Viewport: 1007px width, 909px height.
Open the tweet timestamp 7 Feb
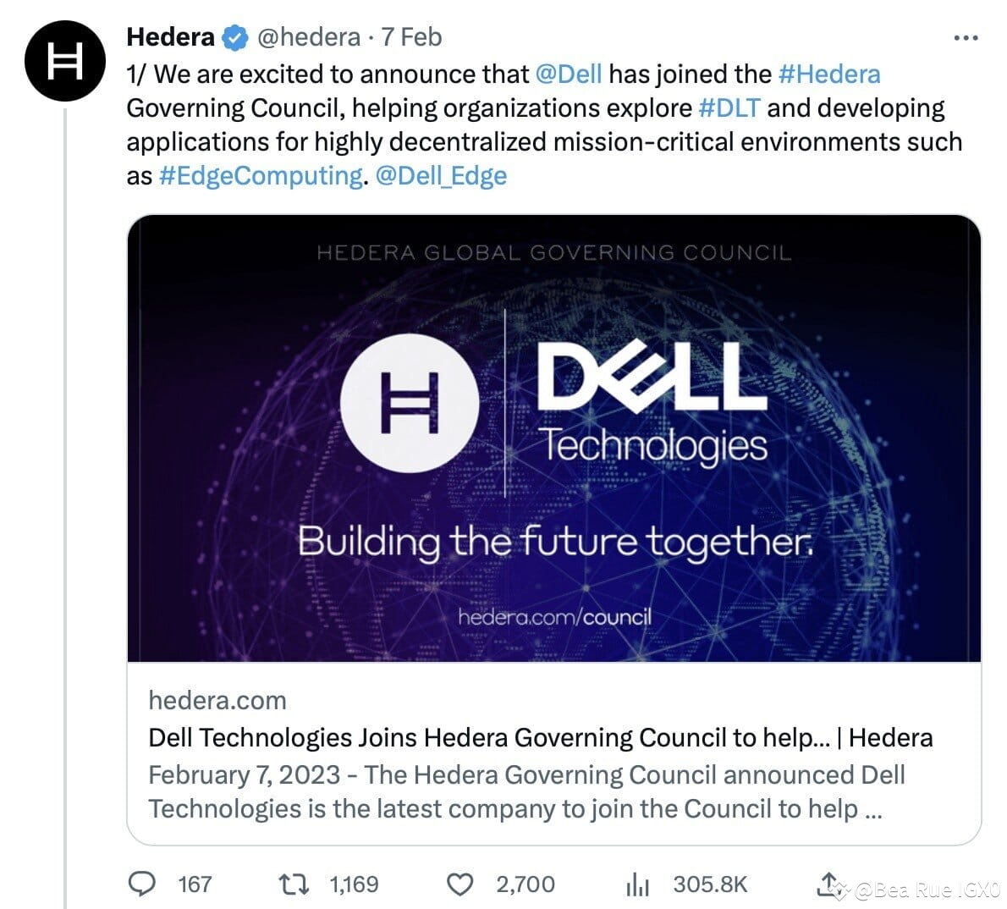tap(412, 36)
